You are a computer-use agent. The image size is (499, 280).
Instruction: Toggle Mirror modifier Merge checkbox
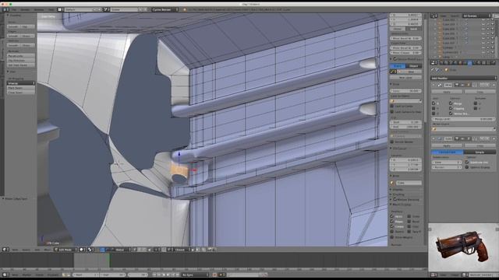click(x=451, y=103)
